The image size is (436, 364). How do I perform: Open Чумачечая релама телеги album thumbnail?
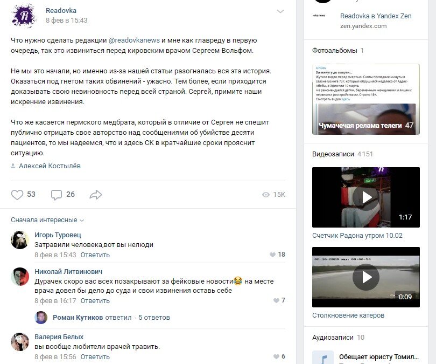point(366,99)
